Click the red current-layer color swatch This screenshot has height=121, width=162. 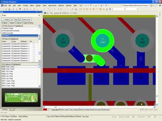(45, 110)
